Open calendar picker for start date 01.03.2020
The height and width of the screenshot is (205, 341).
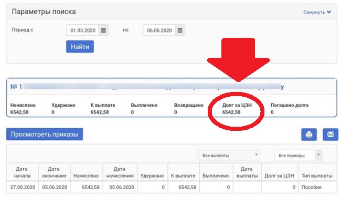[x=103, y=30]
